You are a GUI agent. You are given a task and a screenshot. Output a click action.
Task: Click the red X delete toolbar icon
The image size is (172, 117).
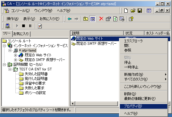point(101,19)
